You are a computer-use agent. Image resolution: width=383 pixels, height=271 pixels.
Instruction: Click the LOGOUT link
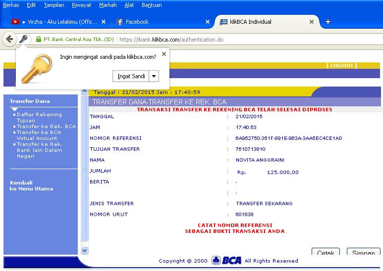point(342,66)
